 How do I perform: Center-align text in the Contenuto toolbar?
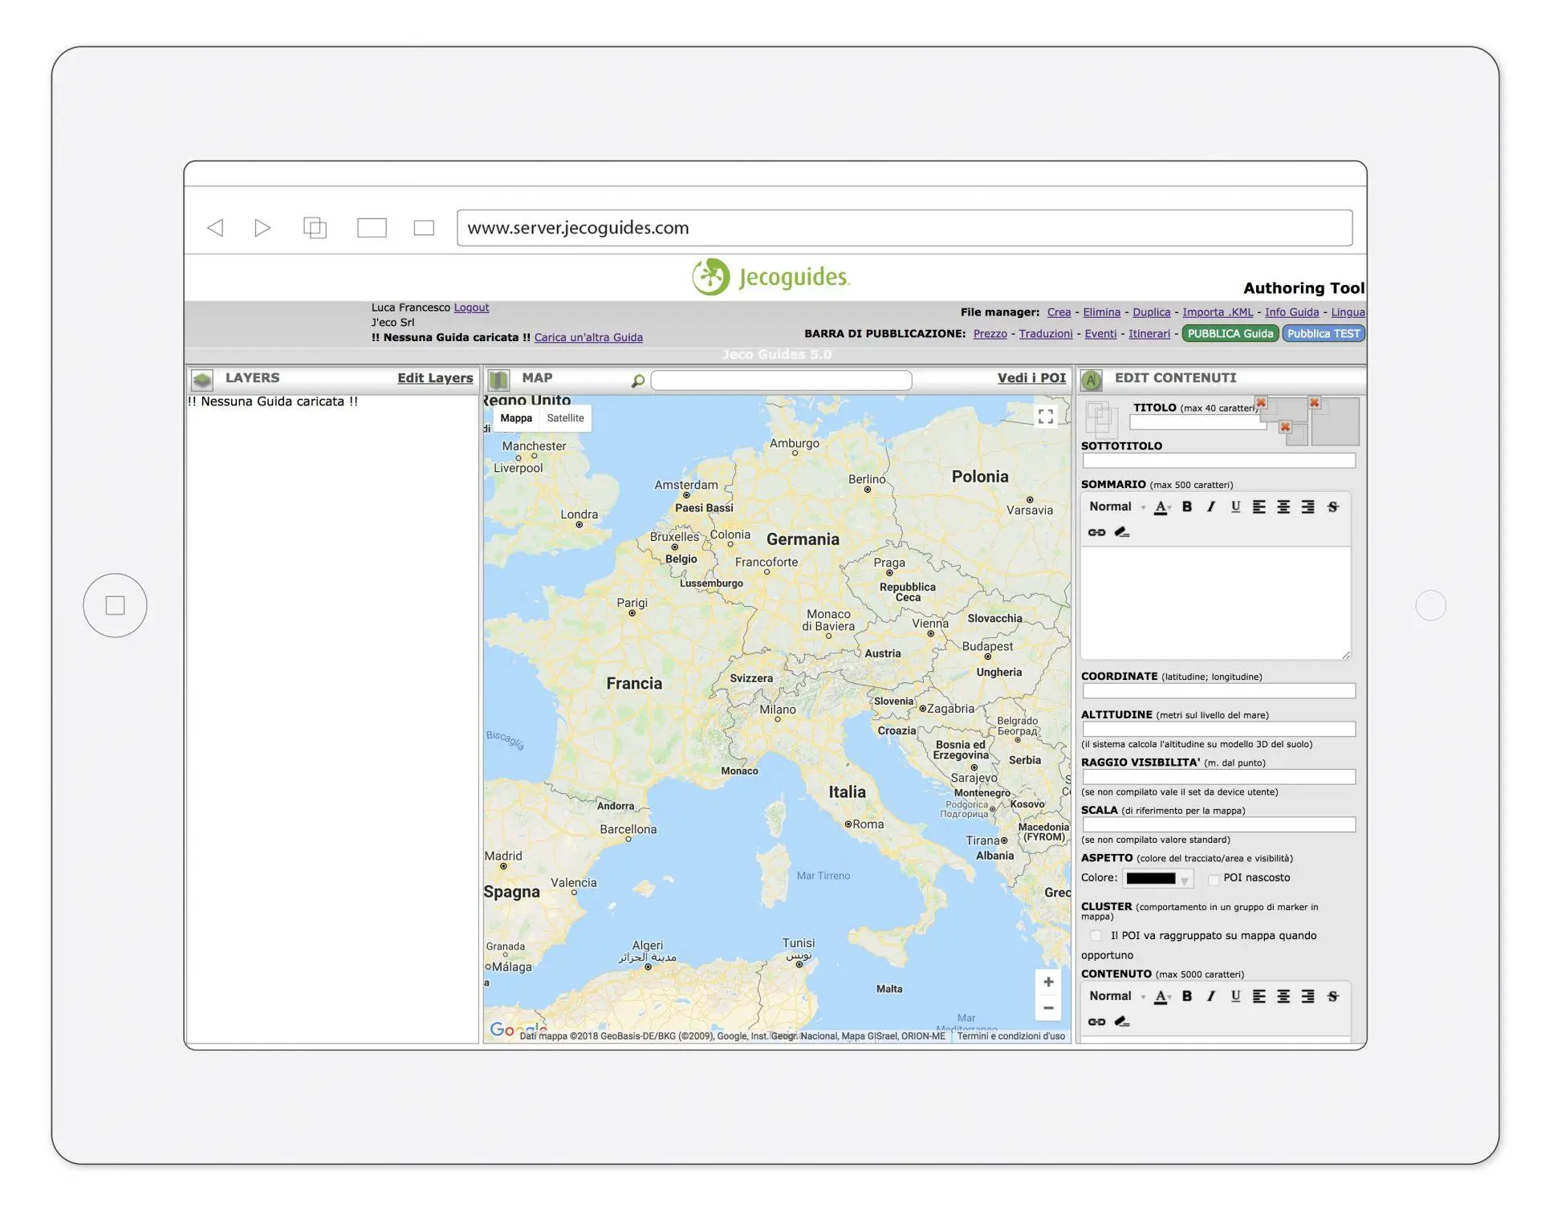(1283, 996)
